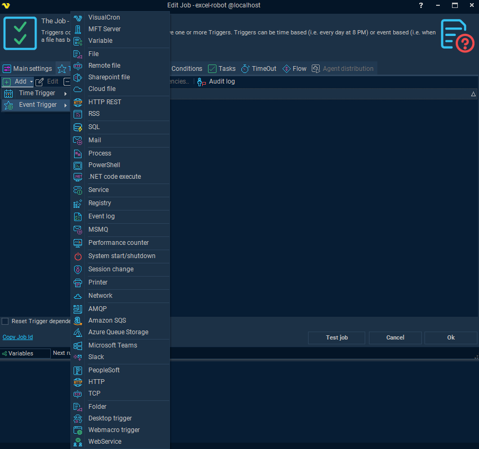Open the Audit log
Viewport: 479px width, 449px height.
coord(216,81)
